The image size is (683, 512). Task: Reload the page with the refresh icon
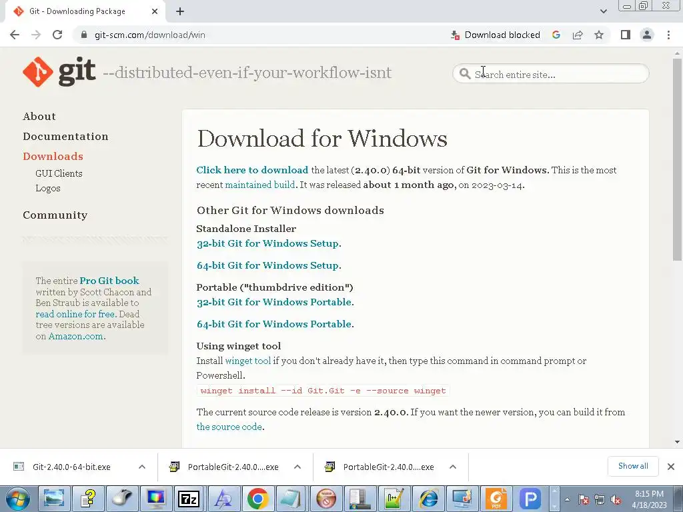click(57, 35)
